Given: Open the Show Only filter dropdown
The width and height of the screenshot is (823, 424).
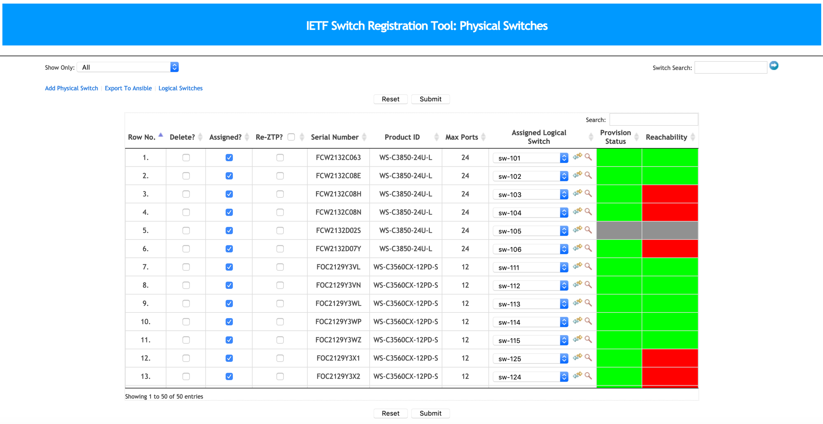Looking at the screenshot, I should pos(128,67).
